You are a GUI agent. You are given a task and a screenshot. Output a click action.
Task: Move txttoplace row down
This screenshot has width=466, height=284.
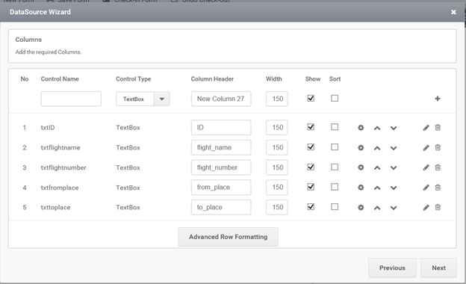pyautogui.click(x=394, y=208)
